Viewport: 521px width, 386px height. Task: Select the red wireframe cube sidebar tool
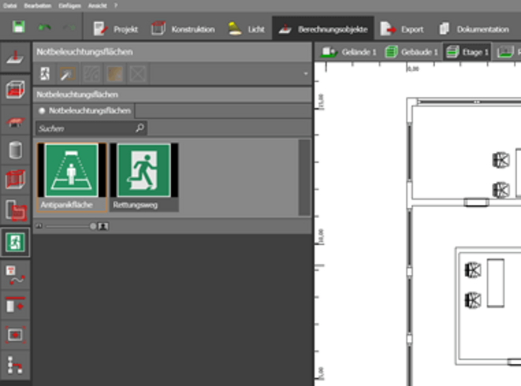point(15,181)
